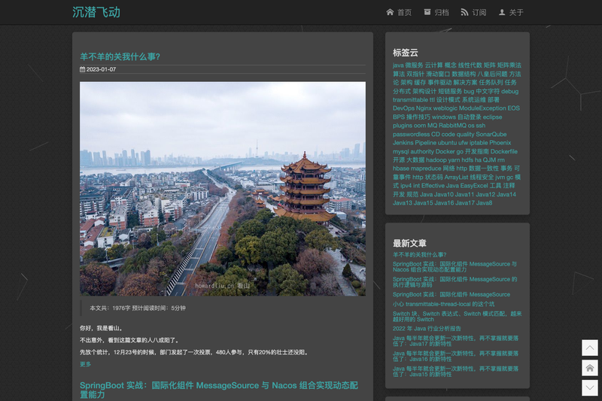Screen dimensions: 602x401
Task: Select the ArrayList tag
Action: pos(457,178)
